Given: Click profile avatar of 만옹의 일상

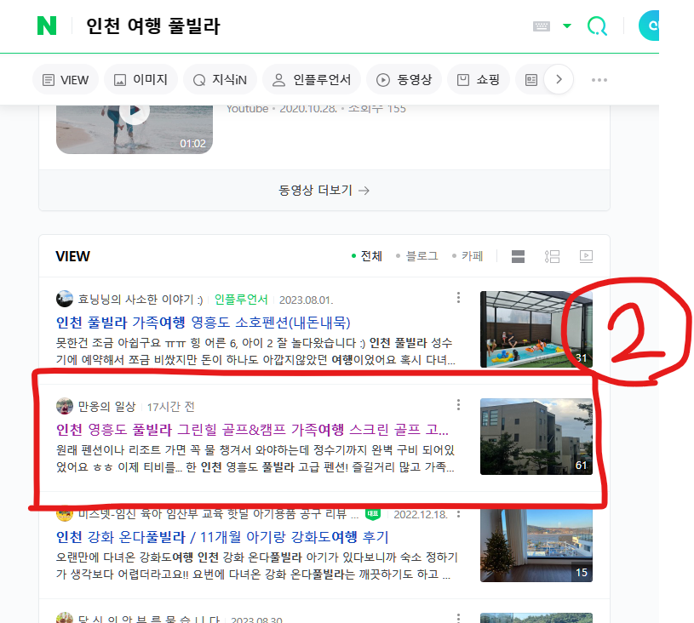Looking at the screenshot, I should 65,406.
